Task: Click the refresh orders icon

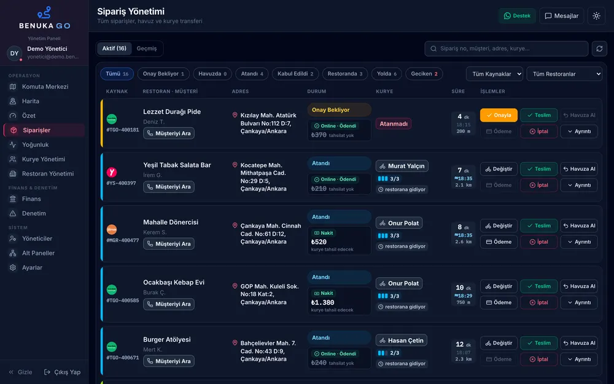Action: pos(599,49)
